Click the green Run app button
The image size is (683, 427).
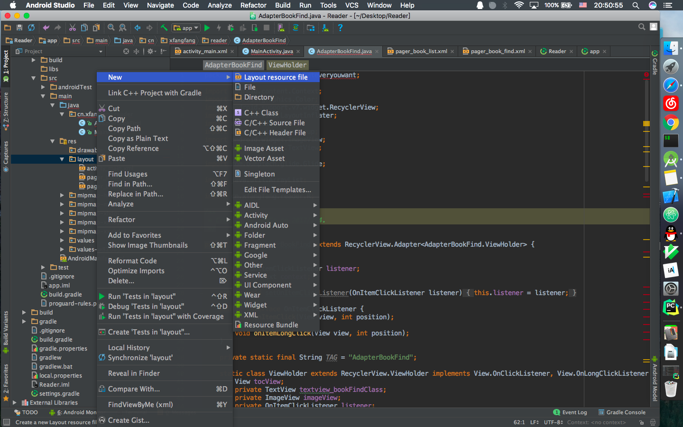pos(207,28)
